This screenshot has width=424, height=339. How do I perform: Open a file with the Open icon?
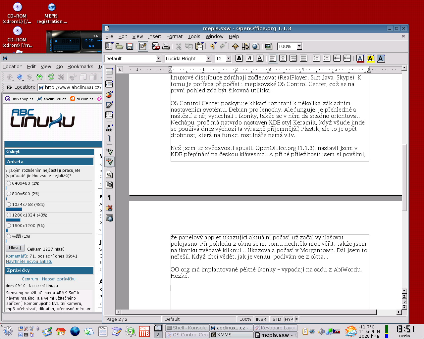119,46
